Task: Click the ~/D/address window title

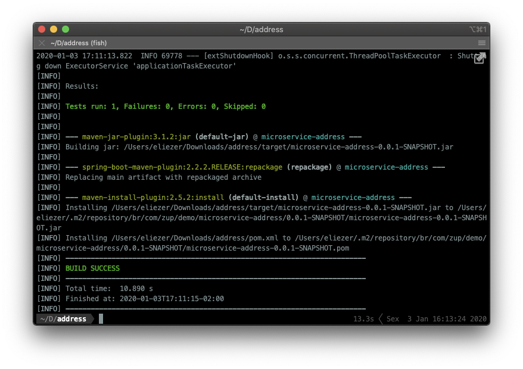Action: (x=261, y=30)
